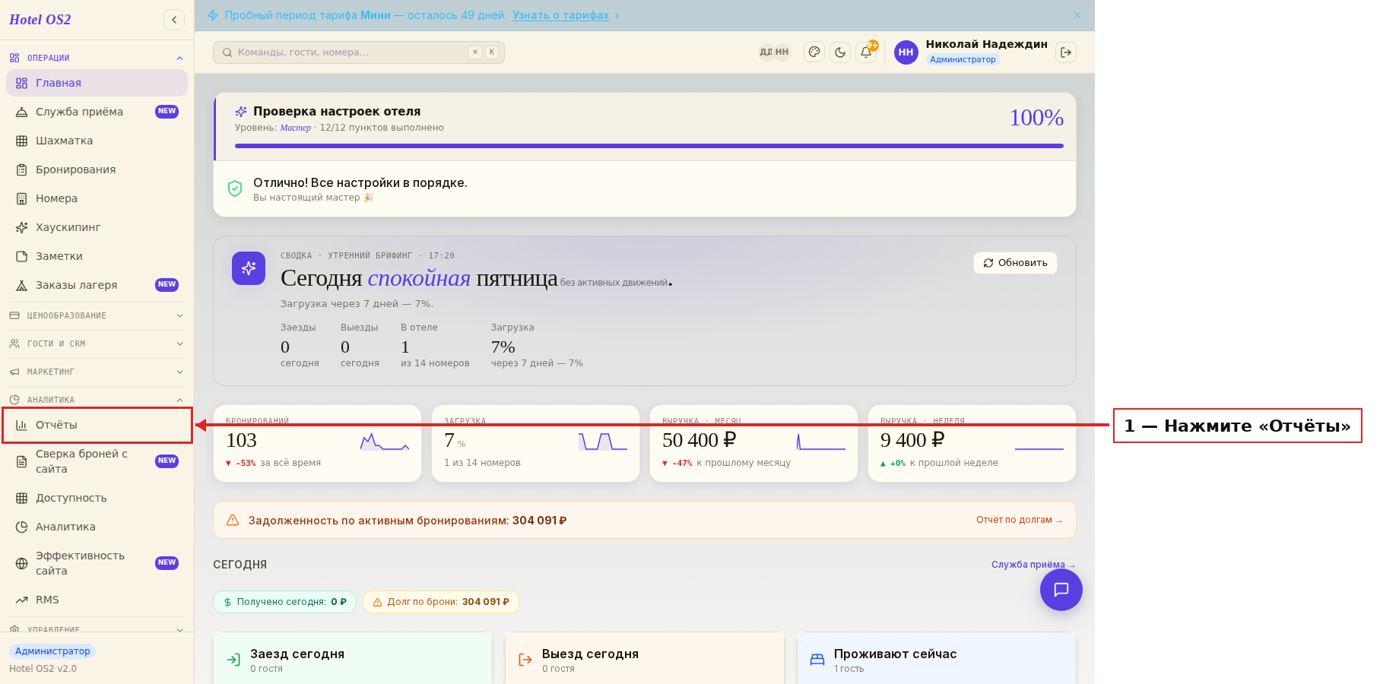Image resolution: width=1380 pixels, height=684 pixels.
Task: Click the purple briefing sparkle icon
Action: tap(249, 268)
